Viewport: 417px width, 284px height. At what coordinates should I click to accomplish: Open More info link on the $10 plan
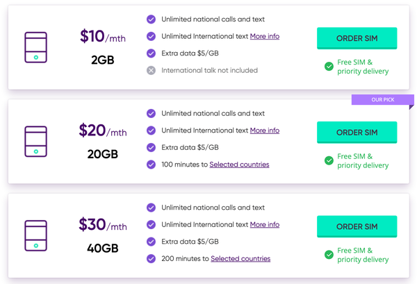[265, 36]
